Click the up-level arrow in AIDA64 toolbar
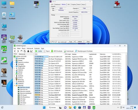 coord(21,51)
